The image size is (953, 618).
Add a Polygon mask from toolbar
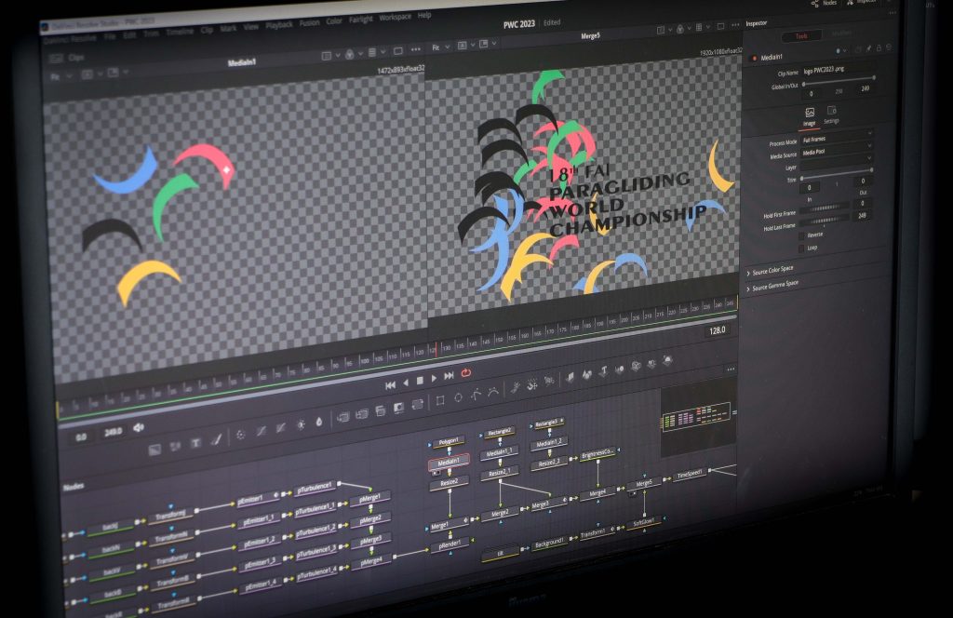point(476,395)
